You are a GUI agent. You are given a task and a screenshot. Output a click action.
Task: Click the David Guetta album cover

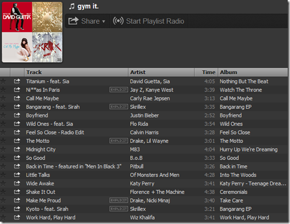17,17
